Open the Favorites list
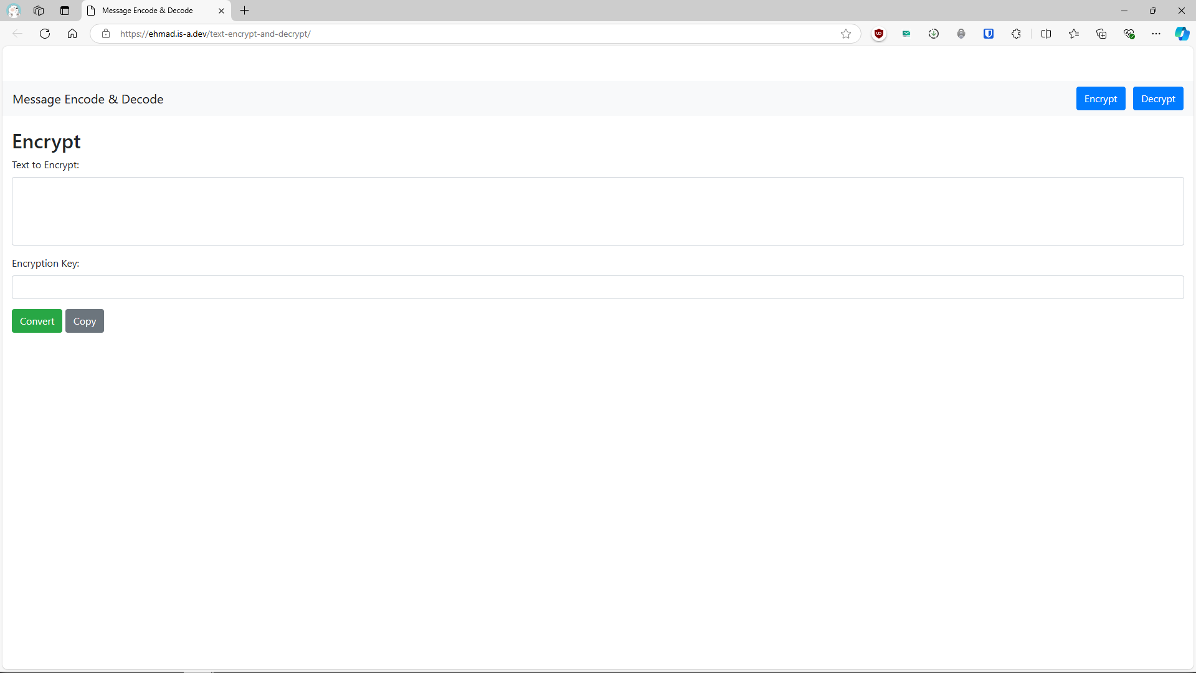The width and height of the screenshot is (1196, 673). coord(1074,34)
